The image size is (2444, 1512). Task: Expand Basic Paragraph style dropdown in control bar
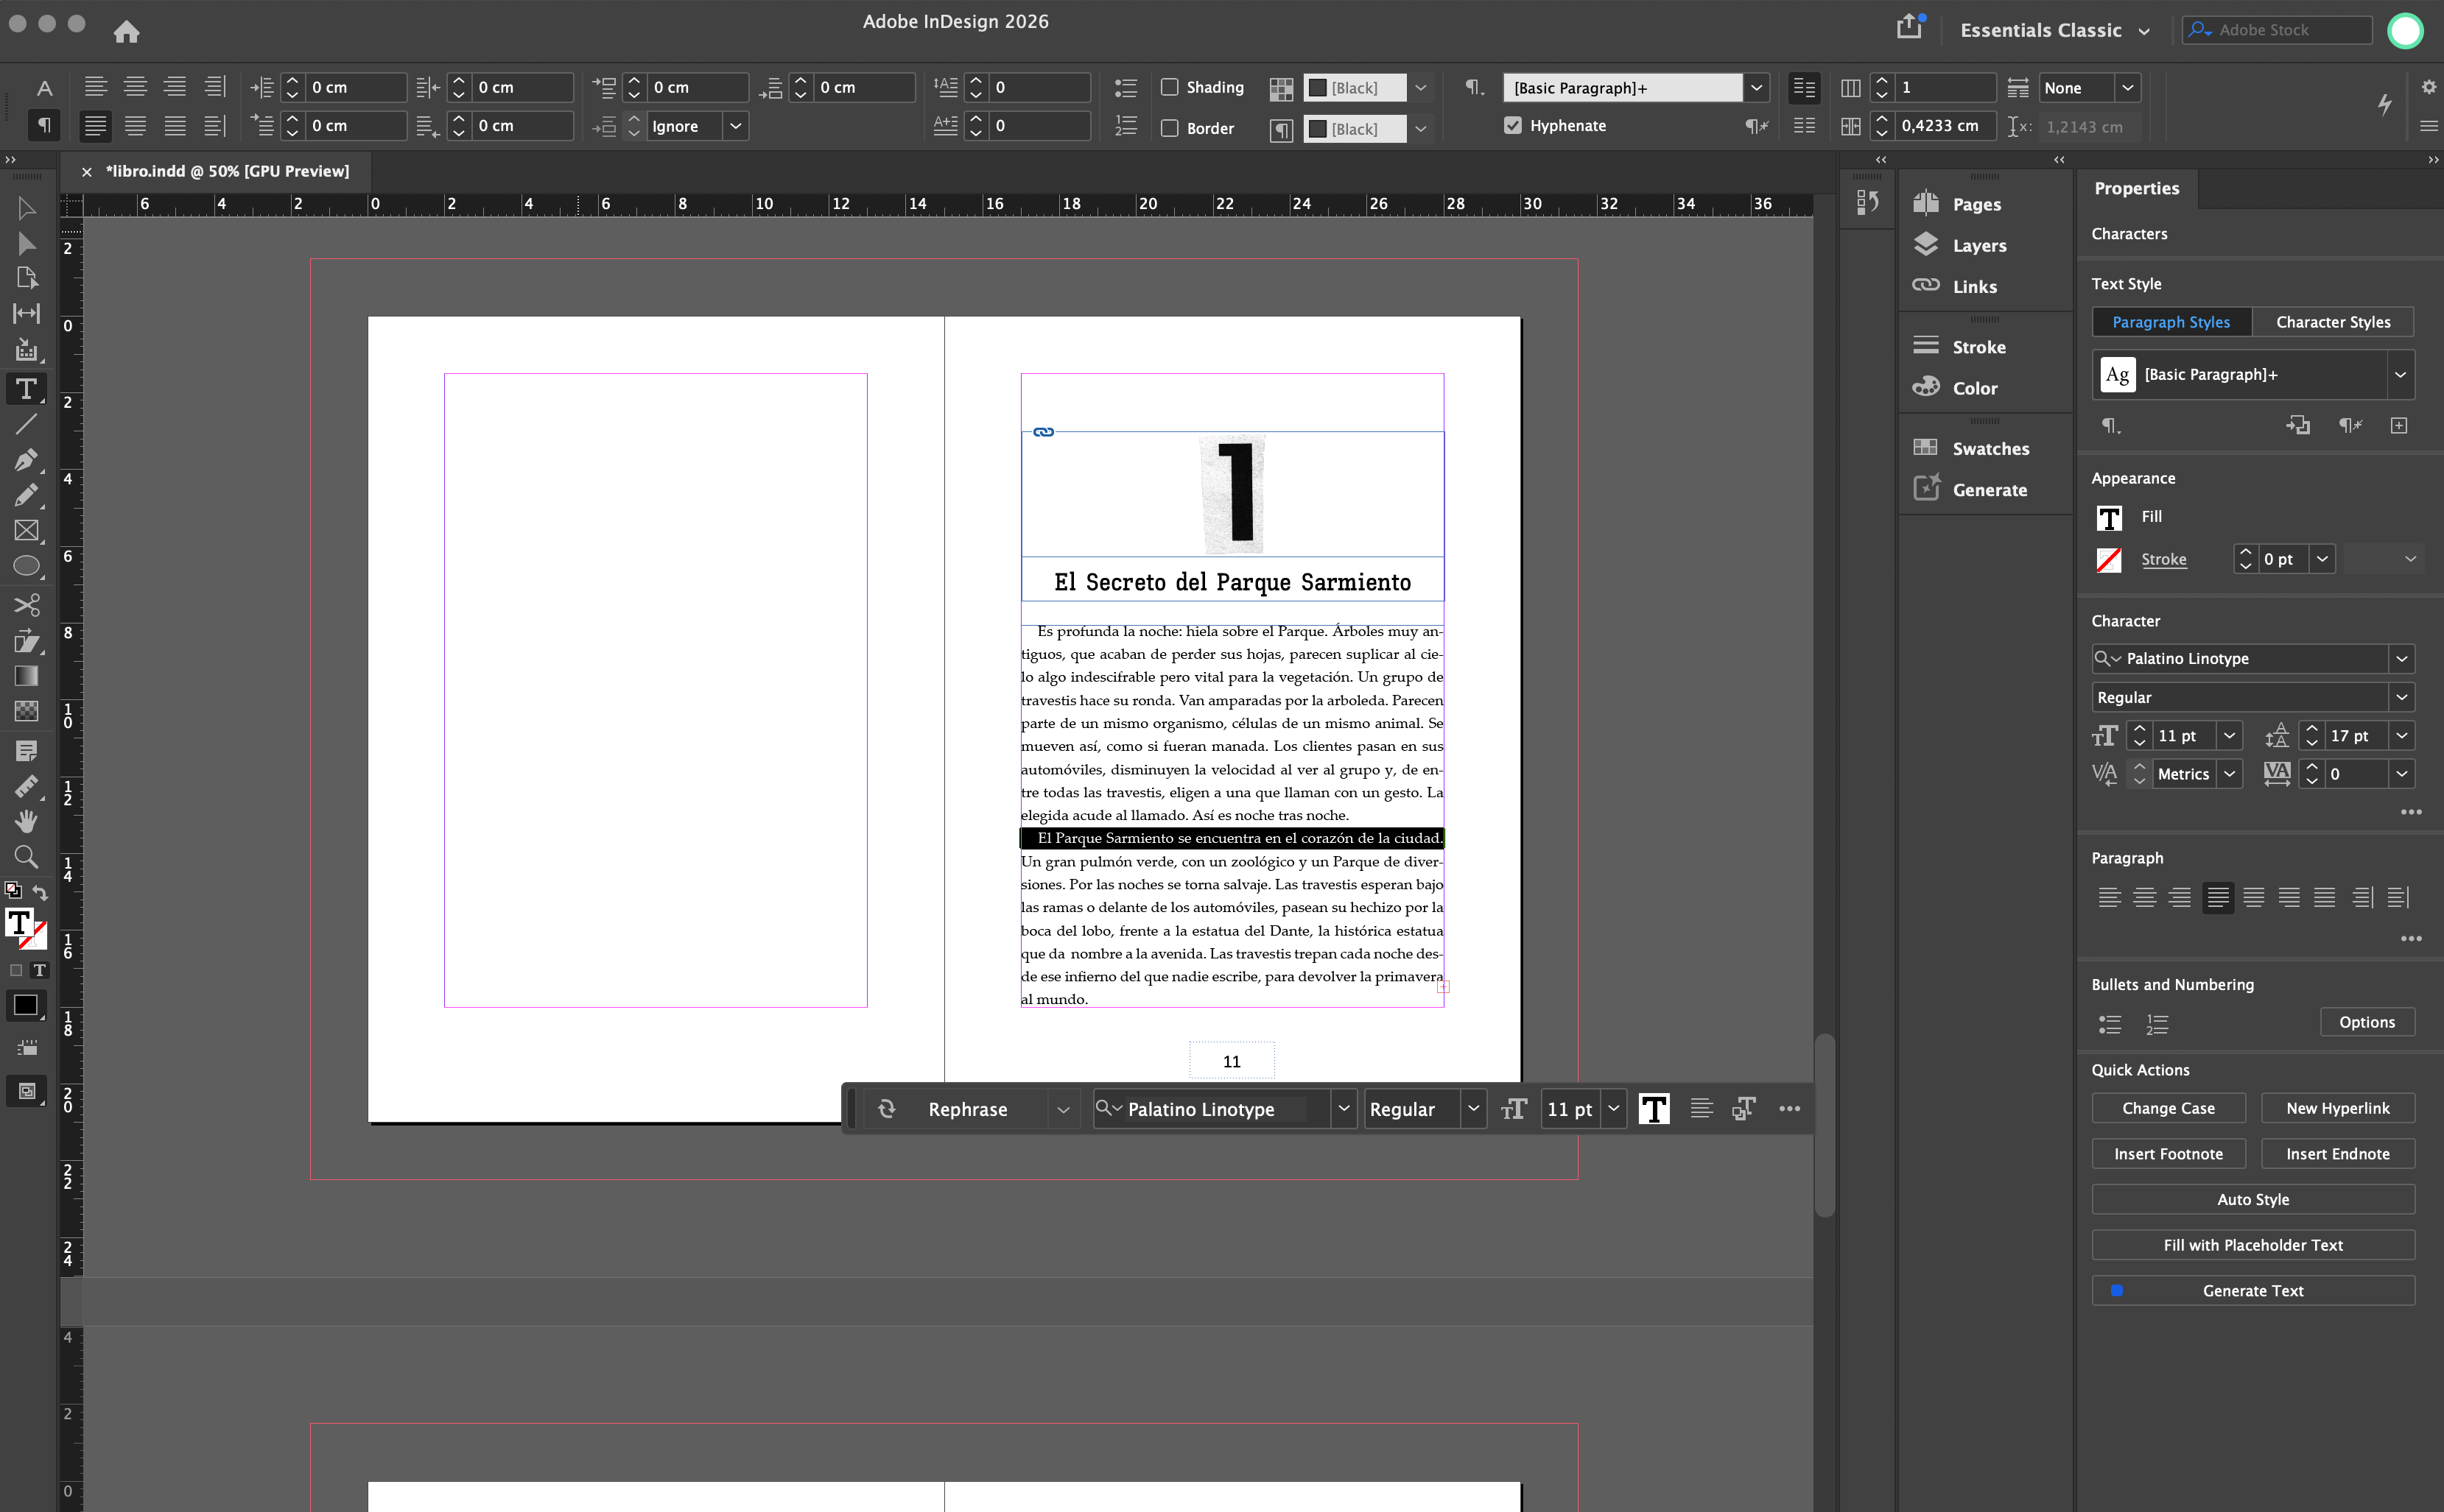coord(1756,87)
